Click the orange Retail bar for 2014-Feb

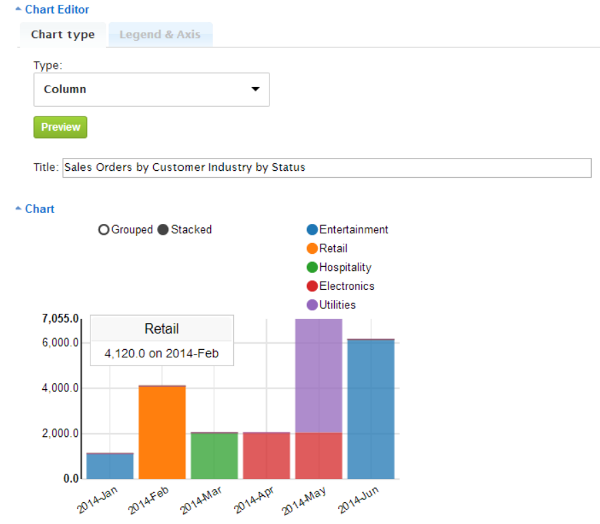162,433
